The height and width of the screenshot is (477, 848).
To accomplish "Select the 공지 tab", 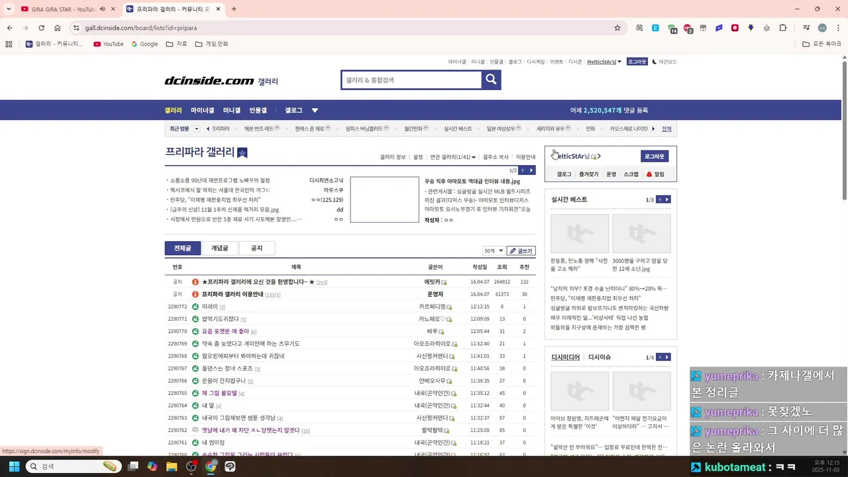I will [256, 248].
